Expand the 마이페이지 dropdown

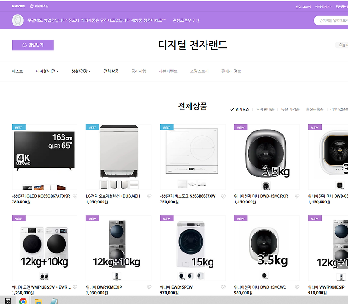pyautogui.click(x=323, y=7)
